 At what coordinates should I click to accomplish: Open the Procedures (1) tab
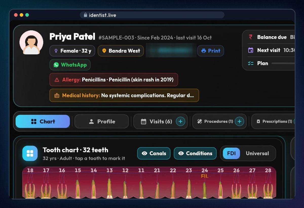pos(219,122)
